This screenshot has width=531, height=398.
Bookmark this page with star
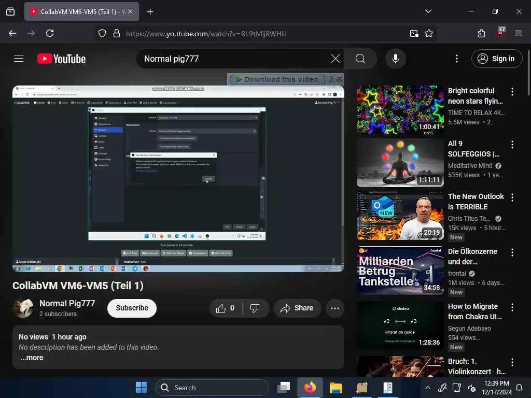pos(429,33)
